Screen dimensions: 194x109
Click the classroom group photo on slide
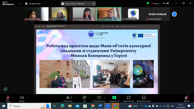(111, 74)
